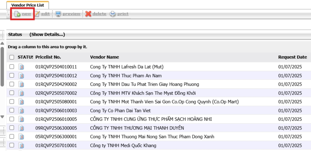Toggle the select-all checkbox in header row
Screen dimensions: 311x151
(x=12, y=57)
